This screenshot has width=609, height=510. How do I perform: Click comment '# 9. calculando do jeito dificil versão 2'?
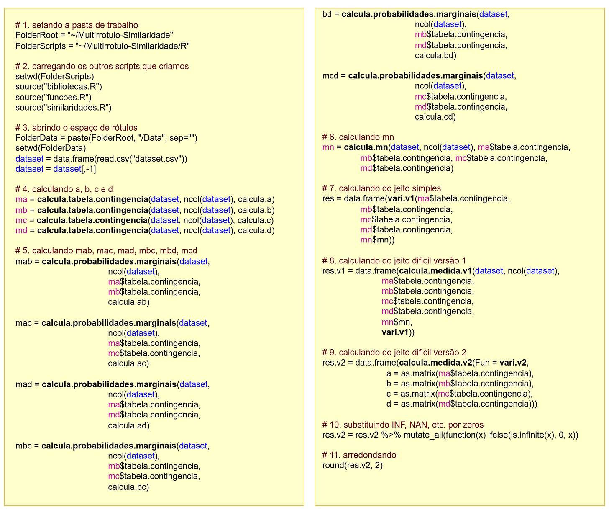(x=394, y=353)
